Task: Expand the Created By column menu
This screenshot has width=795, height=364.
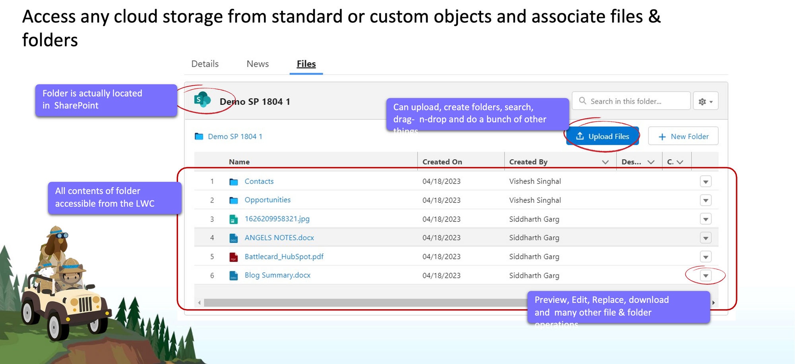Action: click(605, 162)
